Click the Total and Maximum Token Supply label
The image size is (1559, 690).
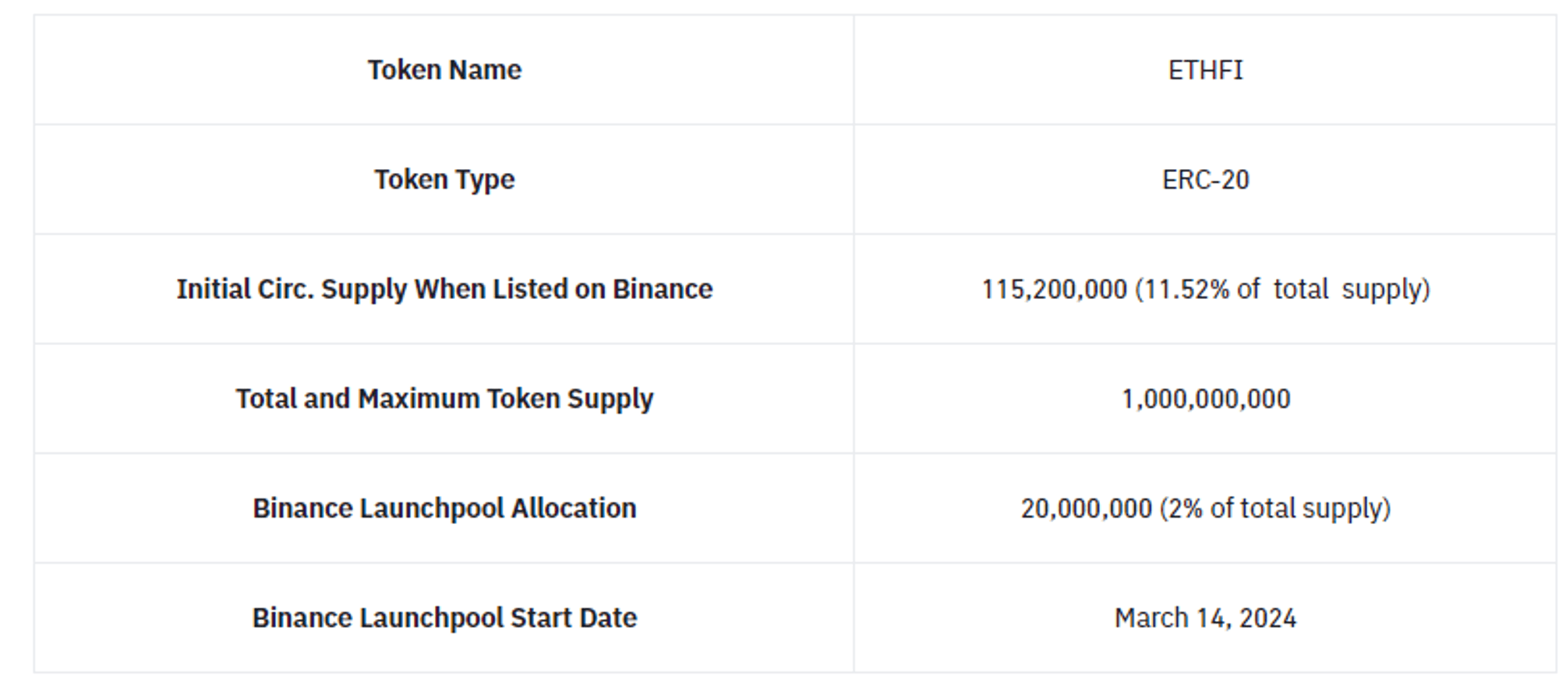click(x=444, y=399)
